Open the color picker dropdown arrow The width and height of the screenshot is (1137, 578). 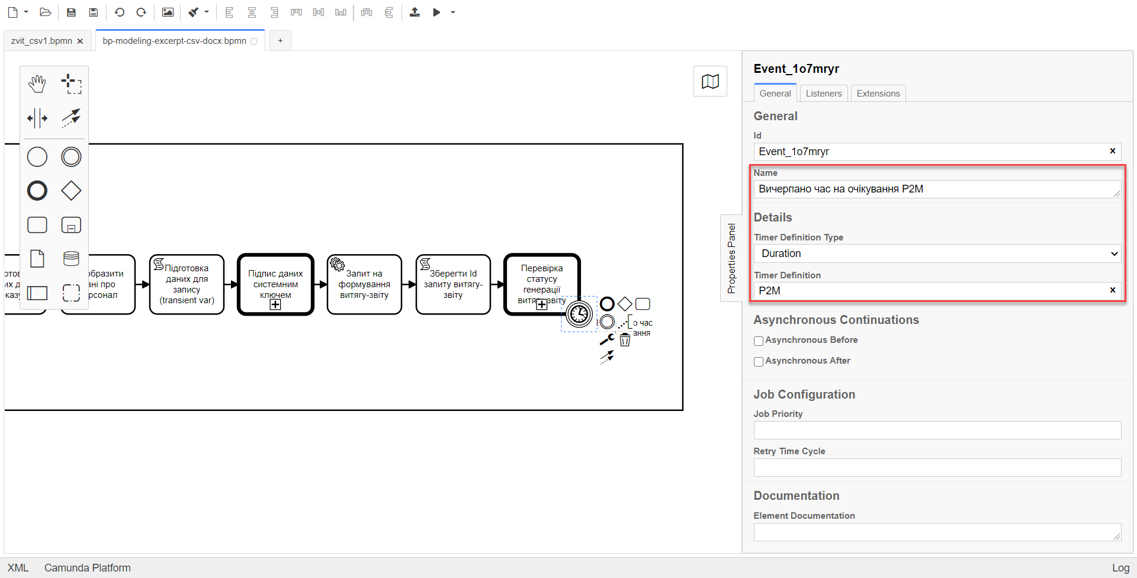pos(207,12)
